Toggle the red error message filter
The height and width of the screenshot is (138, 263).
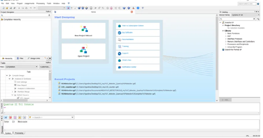click(x=10, y=117)
